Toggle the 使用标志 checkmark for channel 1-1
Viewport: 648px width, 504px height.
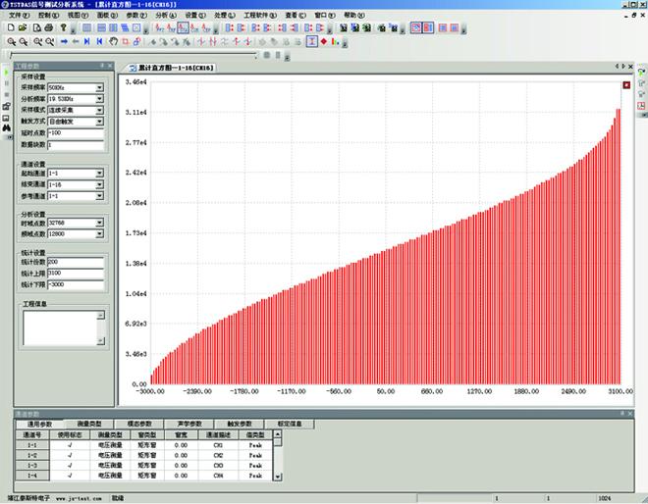(x=70, y=445)
